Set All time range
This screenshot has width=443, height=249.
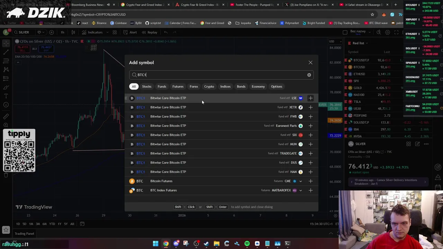point(72,224)
